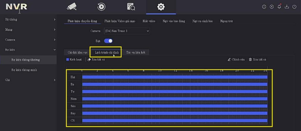Toggle the Bật motion detection switch
This screenshot has width=301, height=131.
click(x=108, y=41)
